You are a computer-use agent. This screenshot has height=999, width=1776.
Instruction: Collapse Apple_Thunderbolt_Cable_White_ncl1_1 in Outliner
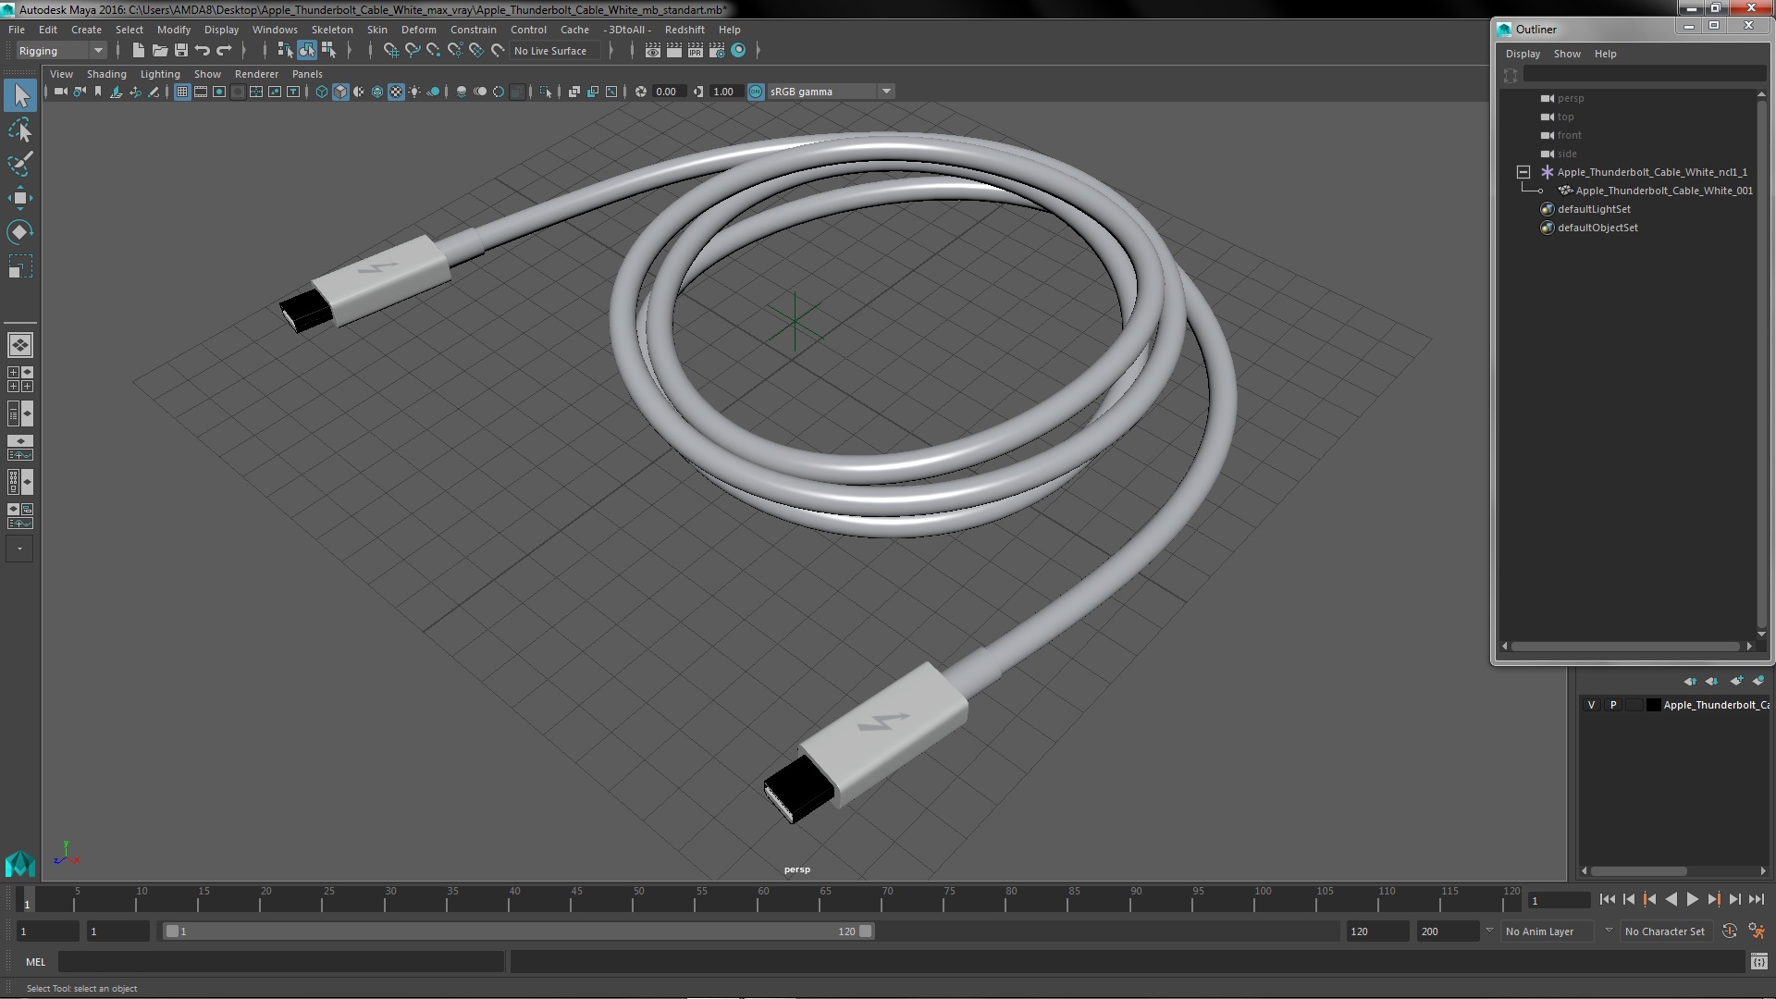1523,172
